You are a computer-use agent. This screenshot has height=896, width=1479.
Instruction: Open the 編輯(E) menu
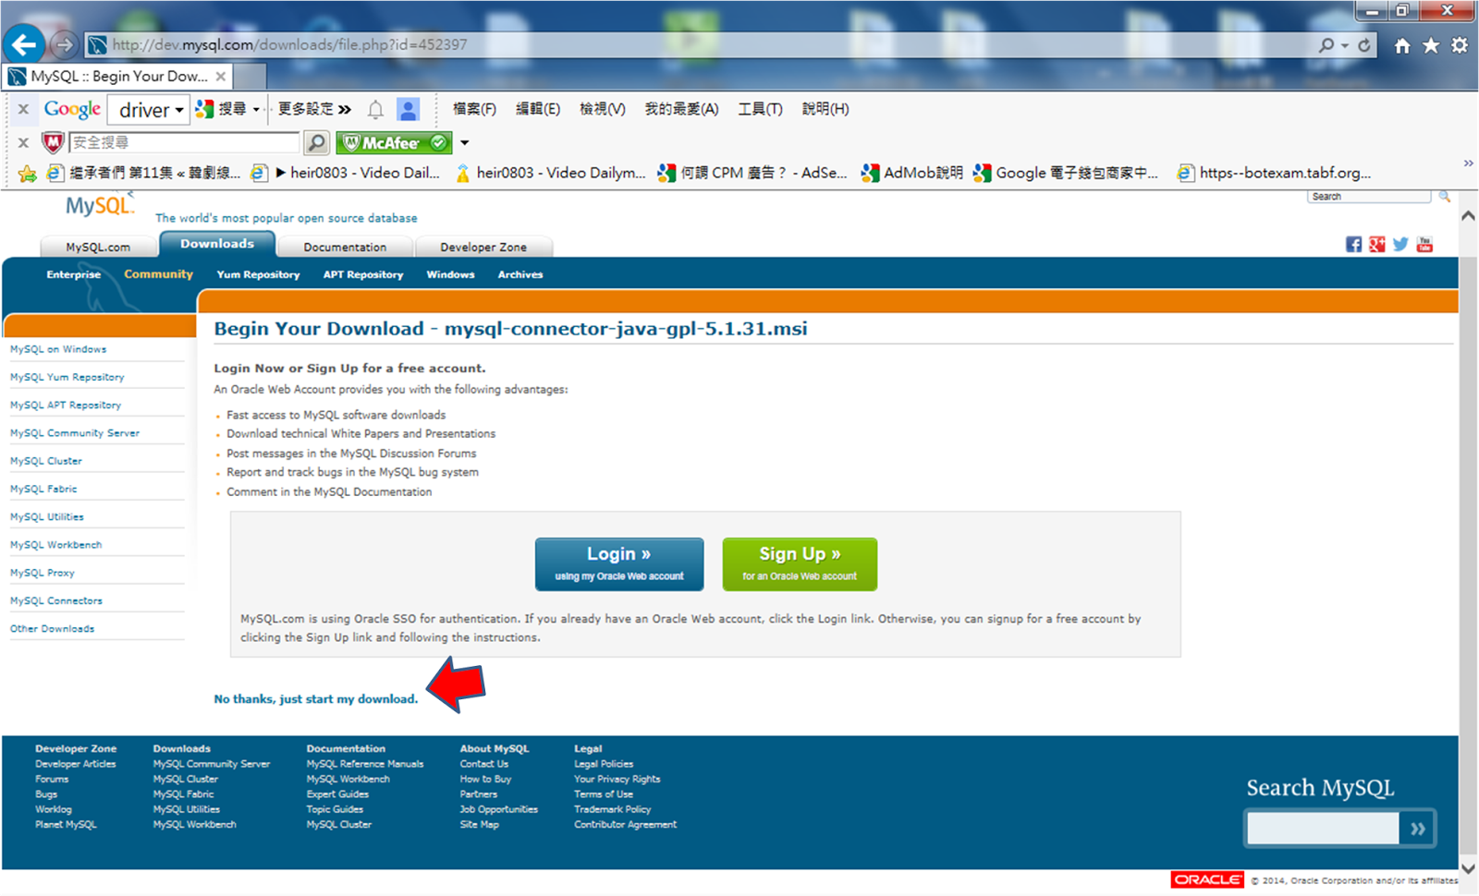tap(538, 109)
